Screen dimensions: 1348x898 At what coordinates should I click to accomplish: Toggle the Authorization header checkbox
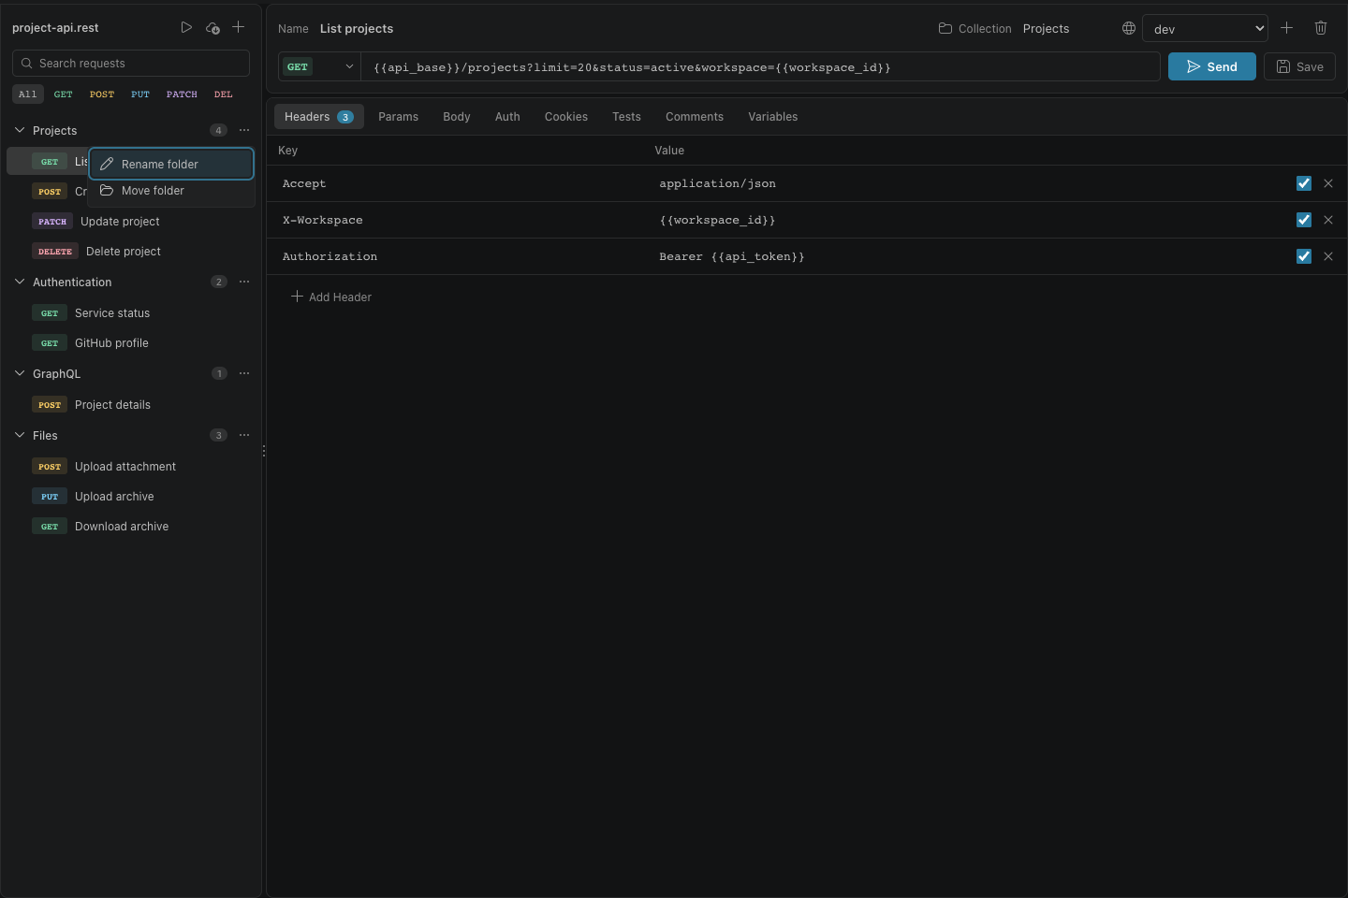(1304, 256)
